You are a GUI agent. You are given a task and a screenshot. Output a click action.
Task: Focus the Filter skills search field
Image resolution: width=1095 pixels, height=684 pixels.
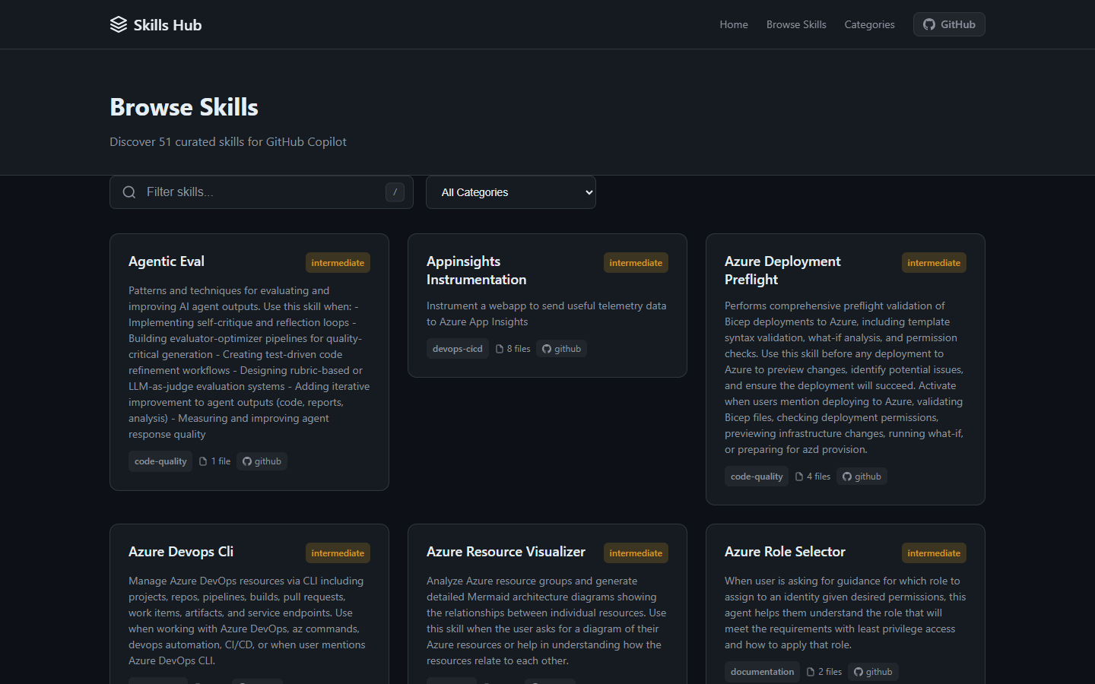pyautogui.click(x=259, y=192)
